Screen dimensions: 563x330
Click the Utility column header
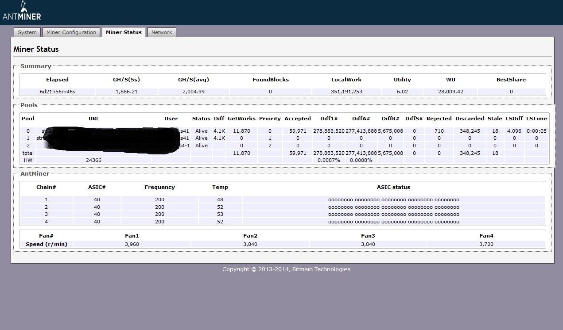pyautogui.click(x=402, y=80)
